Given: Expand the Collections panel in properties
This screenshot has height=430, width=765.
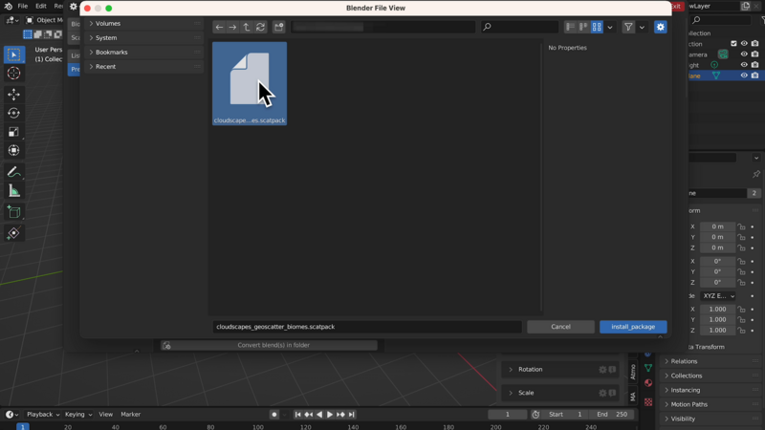Looking at the screenshot, I should pyautogui.click(x=711, y=376).
